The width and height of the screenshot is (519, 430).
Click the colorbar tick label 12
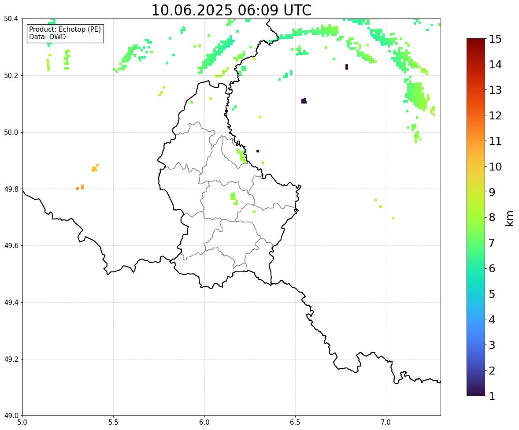click(x=495, y=115)
